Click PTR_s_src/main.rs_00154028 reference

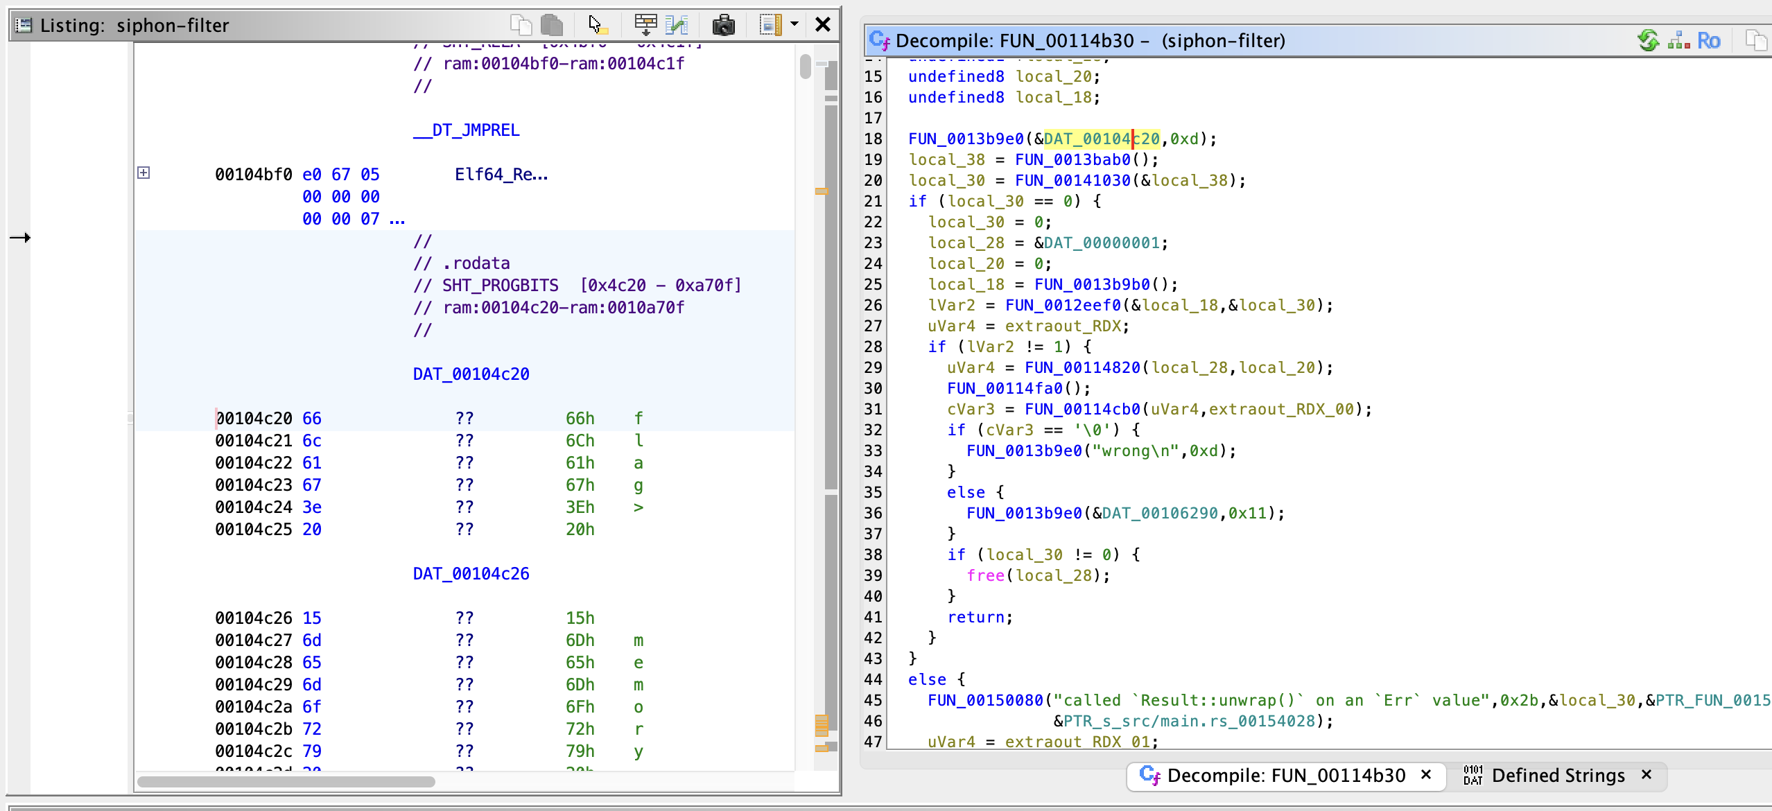pyautogui.click(x=1189, y=721)
